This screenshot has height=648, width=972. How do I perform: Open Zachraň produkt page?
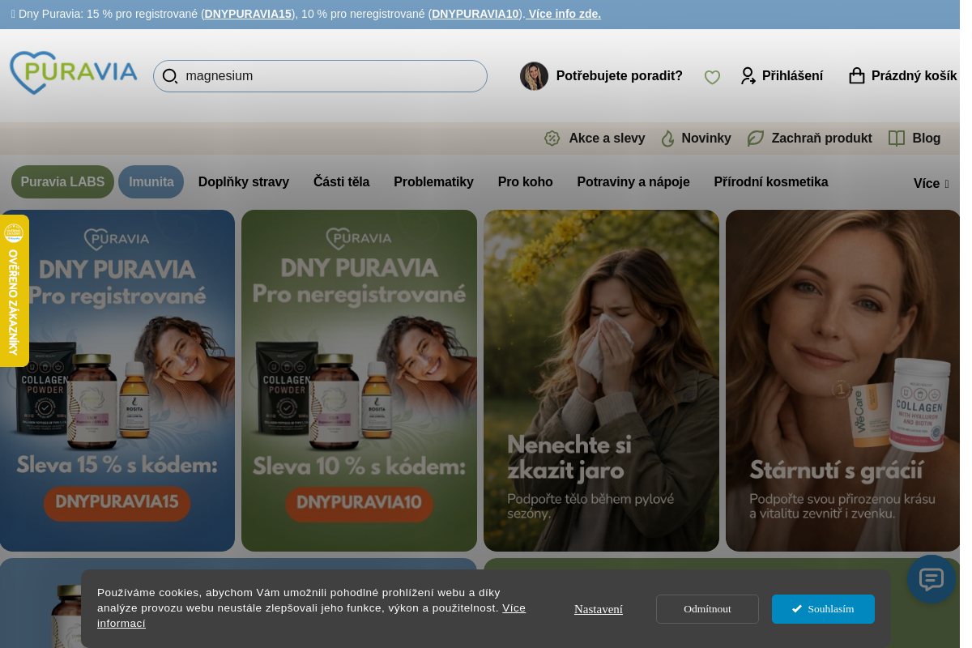coord(821,139)
